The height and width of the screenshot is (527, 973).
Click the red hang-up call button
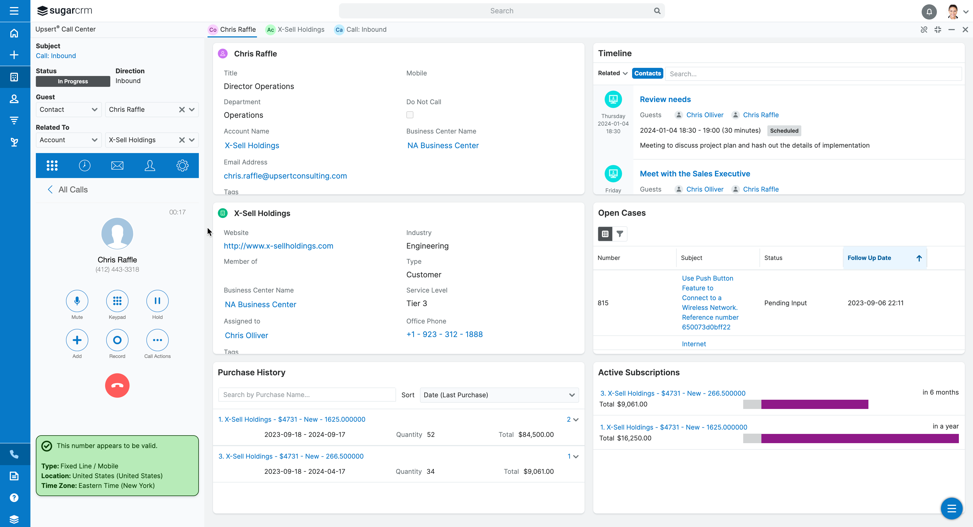117,385
